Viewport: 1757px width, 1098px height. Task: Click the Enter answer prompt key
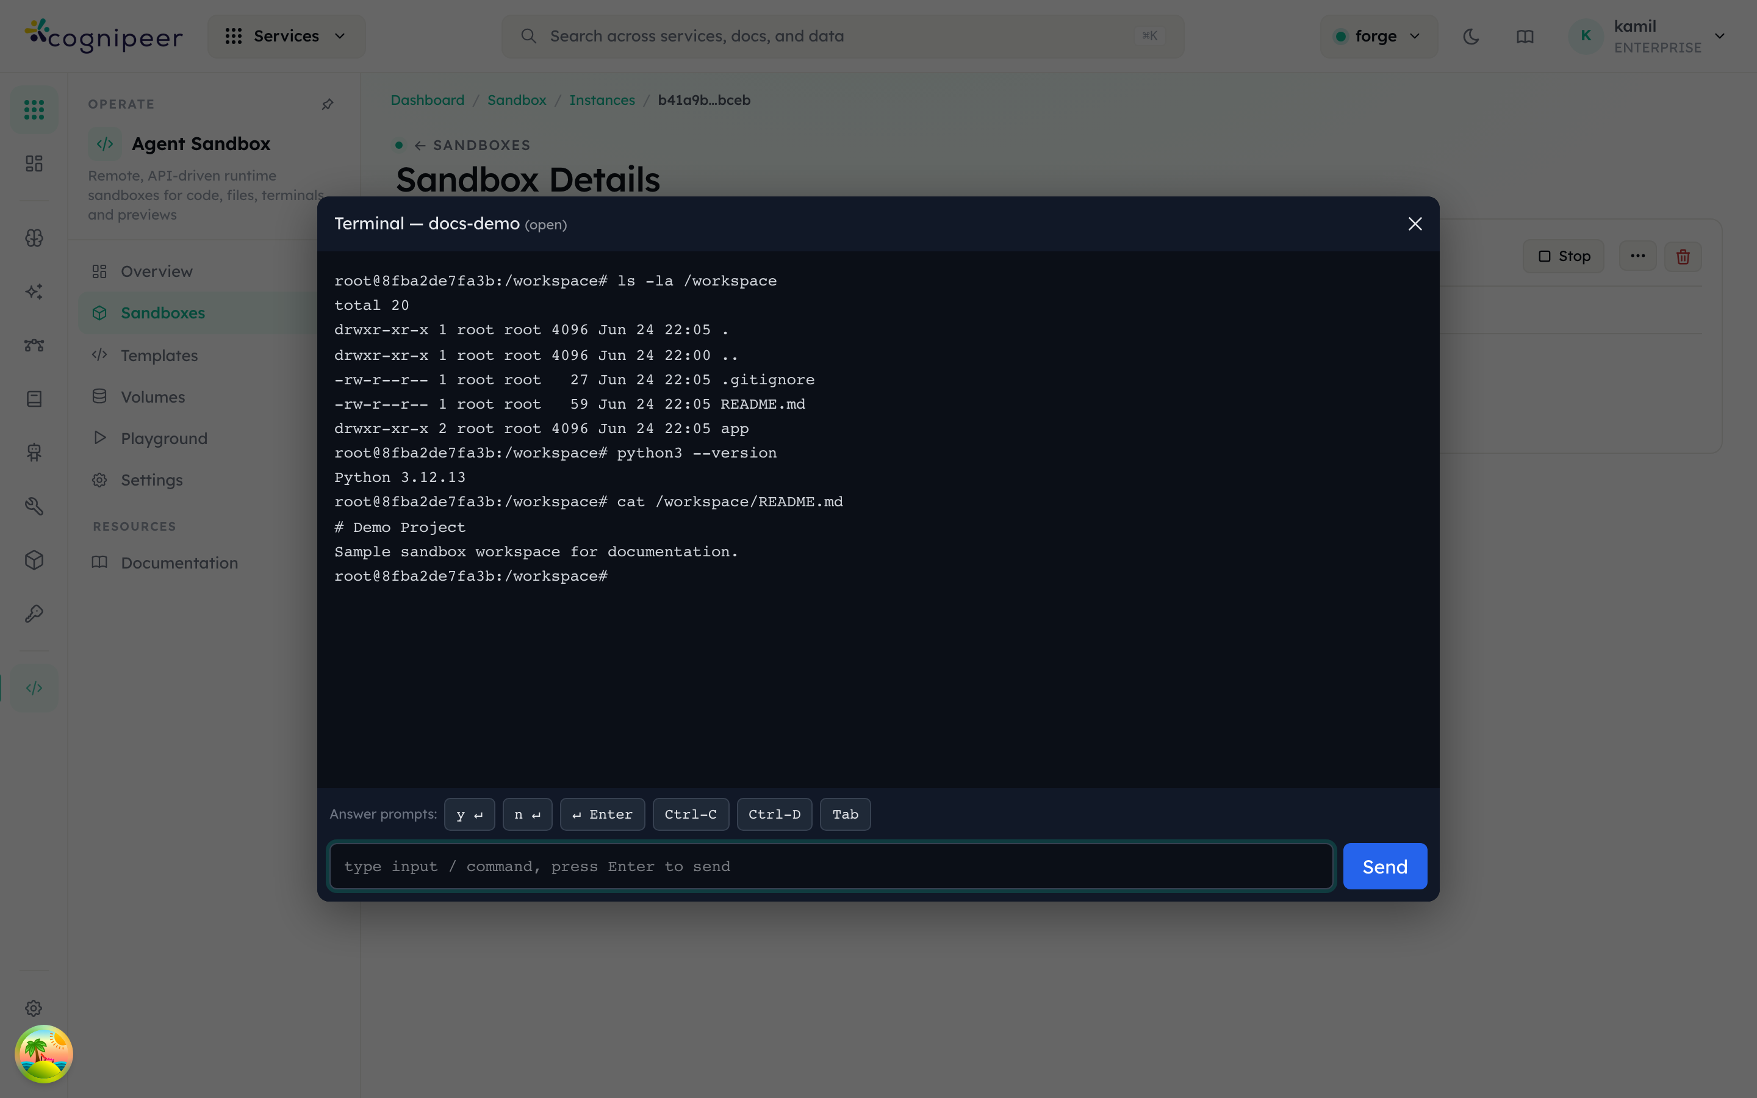click(x=602, y=814)
